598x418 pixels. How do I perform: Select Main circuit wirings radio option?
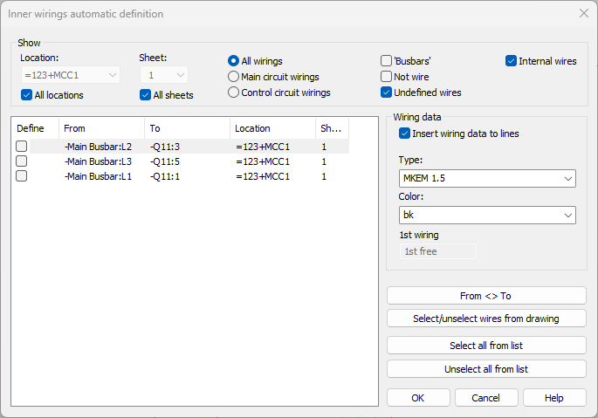click(233, 77)
